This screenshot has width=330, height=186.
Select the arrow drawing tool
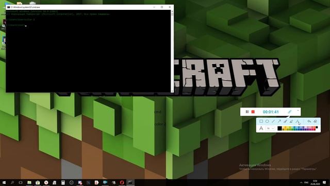[279, 121]
